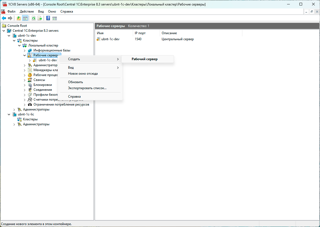
Task: Select Обновить in the context menu
Action: 75,82
